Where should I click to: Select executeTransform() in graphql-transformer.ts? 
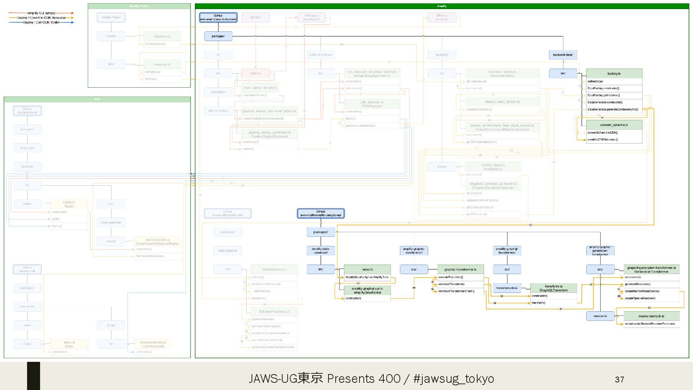click(x=450, y=277)
